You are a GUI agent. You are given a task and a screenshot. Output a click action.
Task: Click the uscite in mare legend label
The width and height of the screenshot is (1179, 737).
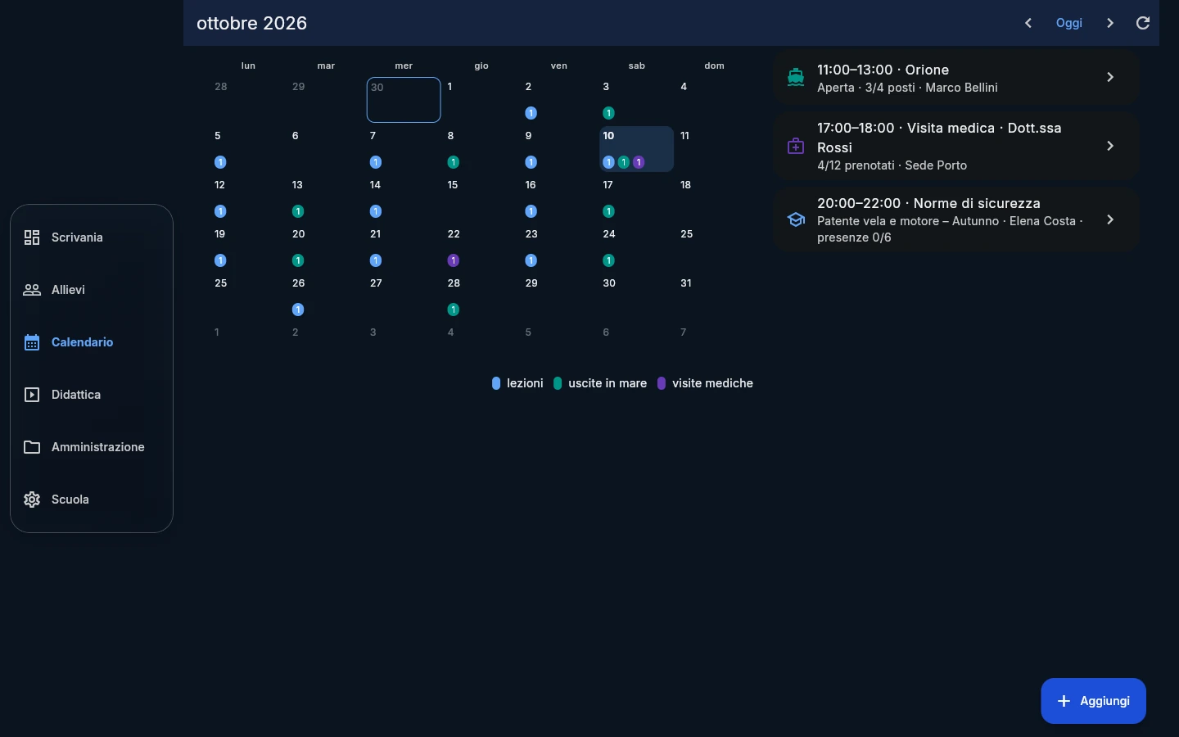point(608,383)
